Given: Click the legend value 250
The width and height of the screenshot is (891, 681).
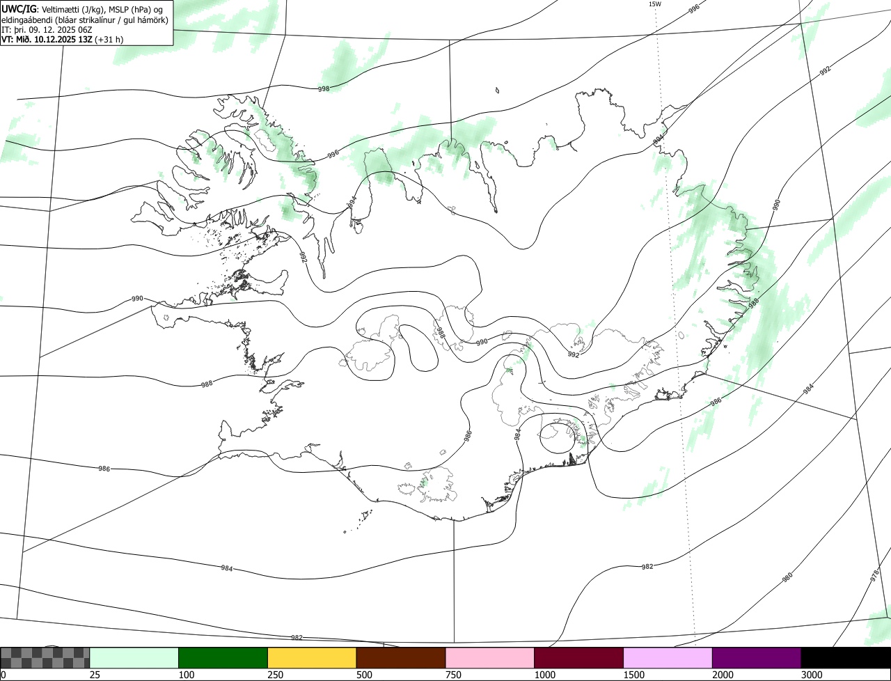Looking at the screenshot, I should point(277,675).
